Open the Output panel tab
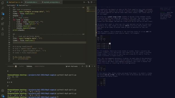The width and height of the screenshot is (175, 98). 21,66
